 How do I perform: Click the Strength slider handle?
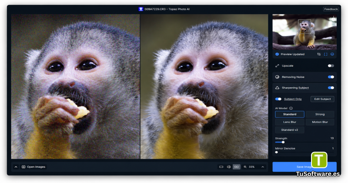[283, 142]
